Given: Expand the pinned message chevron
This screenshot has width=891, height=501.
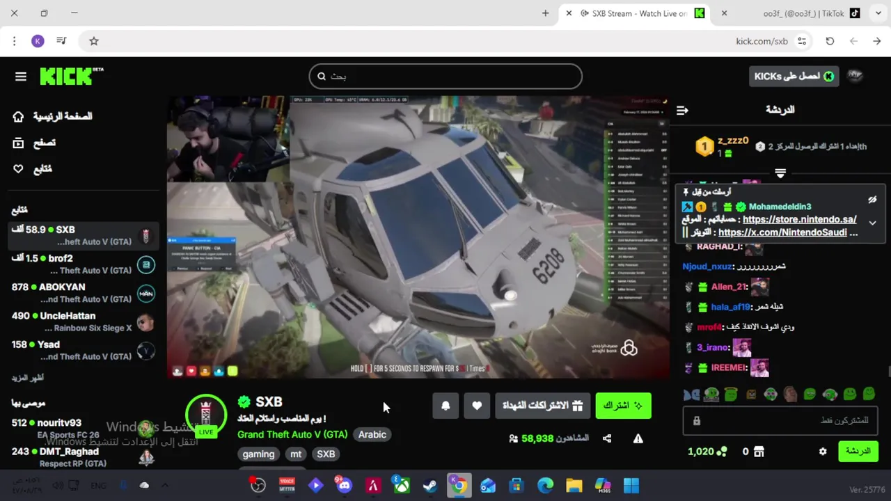Looking at the screenshot, I should pyautogui.click(x=872, y=223).
